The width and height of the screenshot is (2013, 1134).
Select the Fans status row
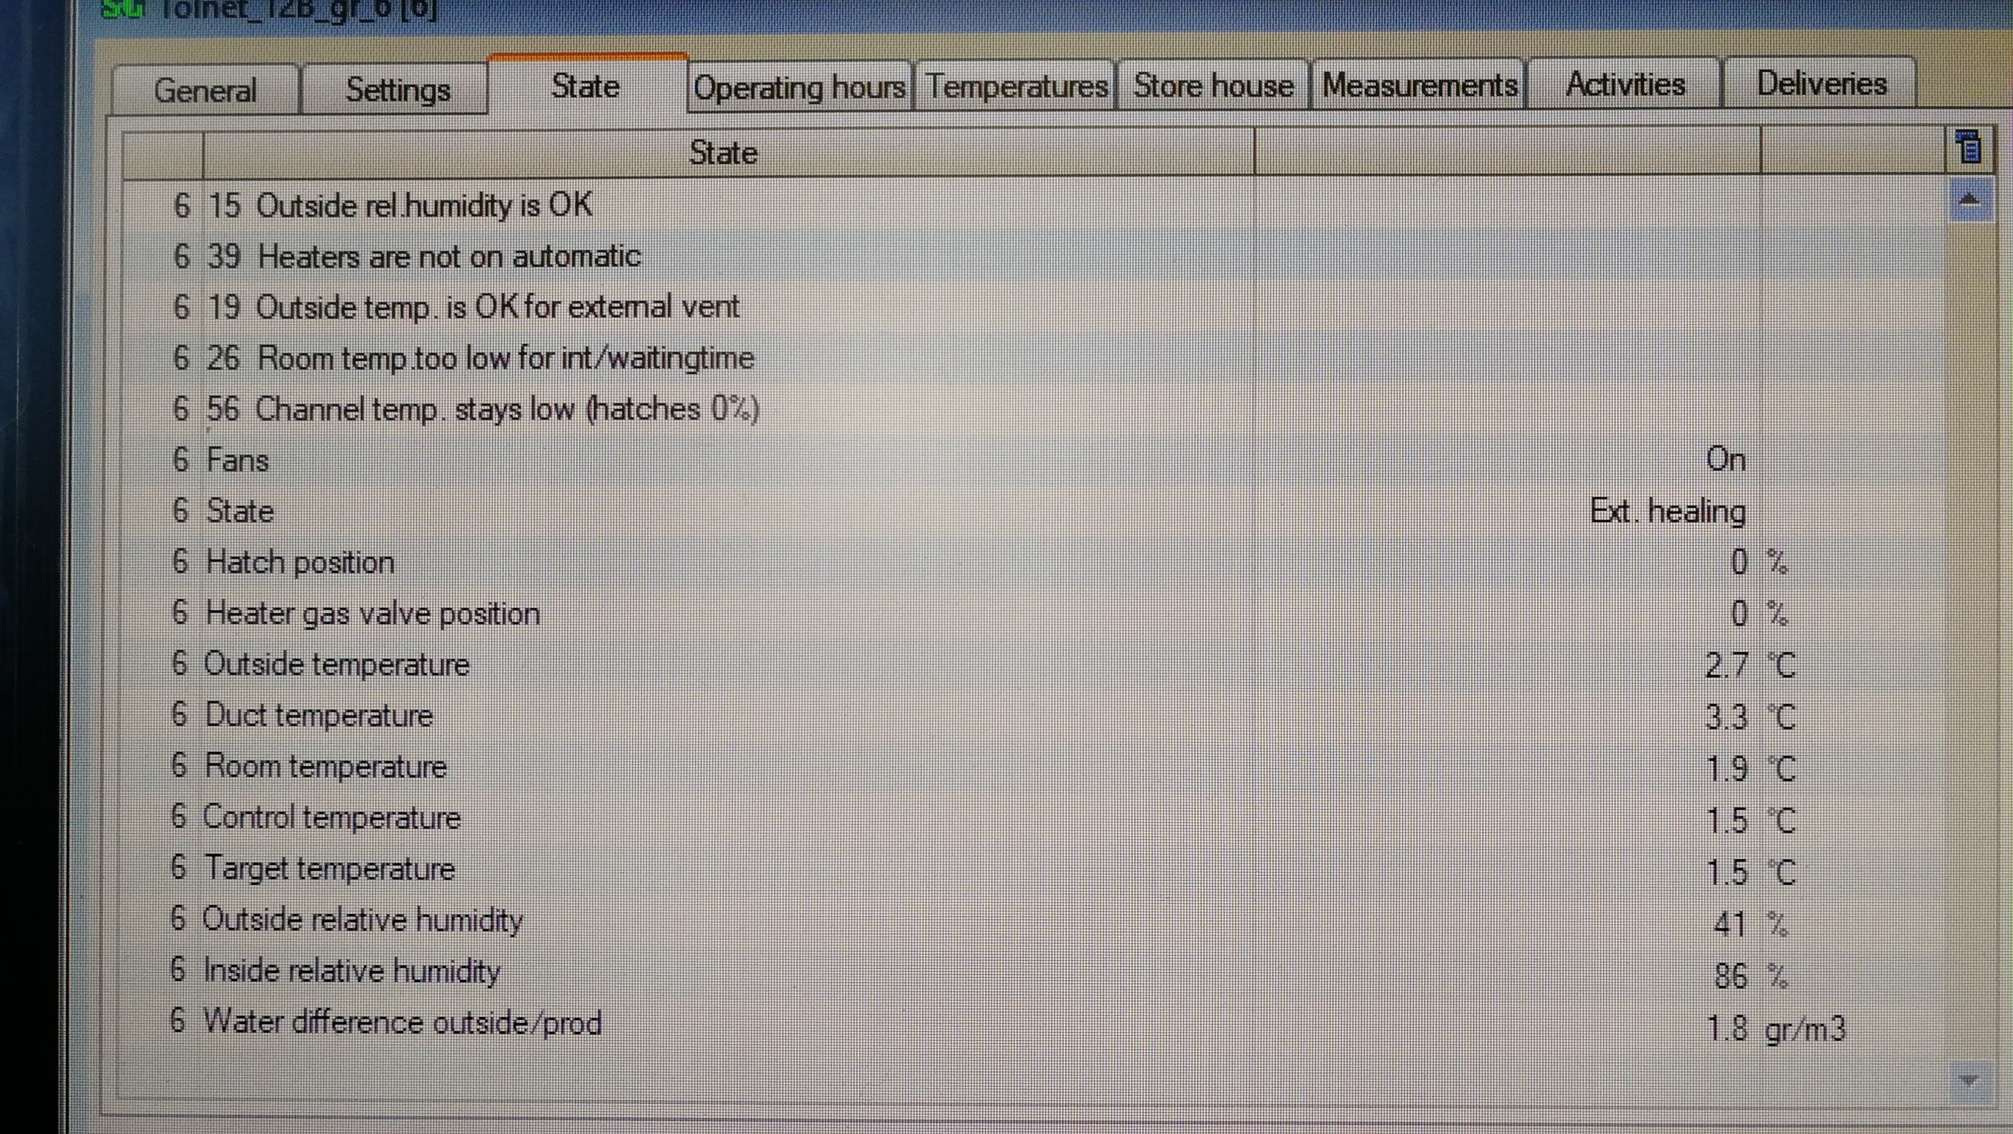(237, 461)
